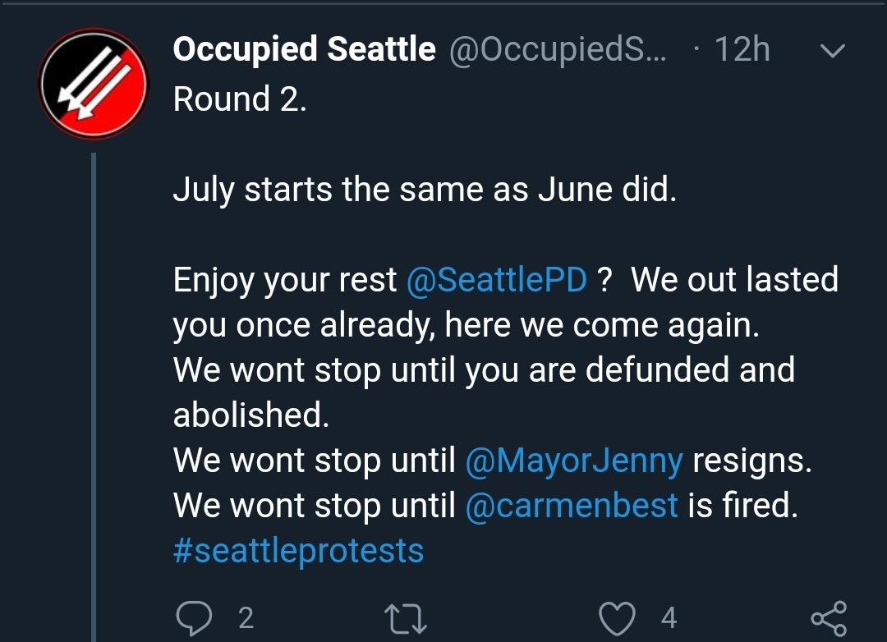Retweet this Occupied Seattle tweet
This screenshot has width=887, height=642.
pos(407,617)
